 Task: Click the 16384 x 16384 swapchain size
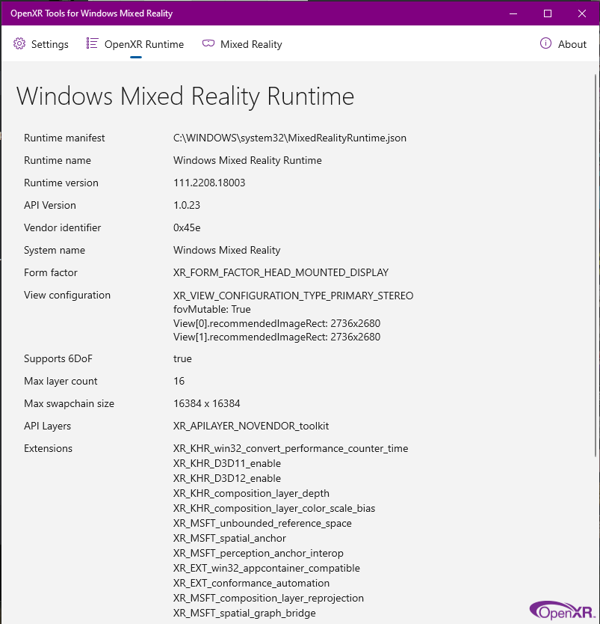[207, 403]
